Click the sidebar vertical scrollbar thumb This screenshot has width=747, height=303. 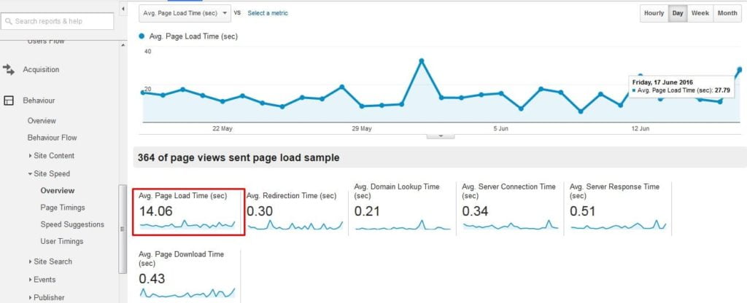tap(123, 229)
